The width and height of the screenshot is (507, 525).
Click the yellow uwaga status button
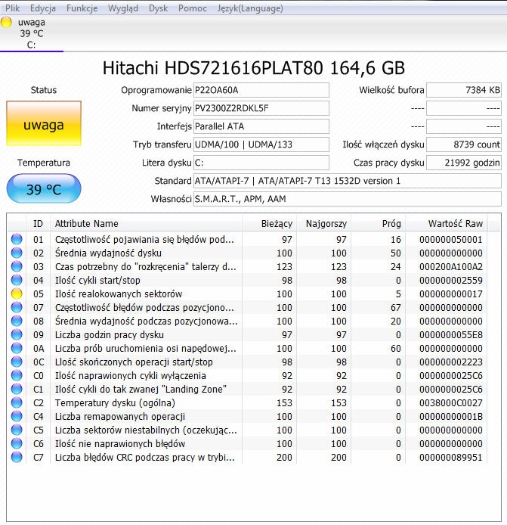point(44,123)
